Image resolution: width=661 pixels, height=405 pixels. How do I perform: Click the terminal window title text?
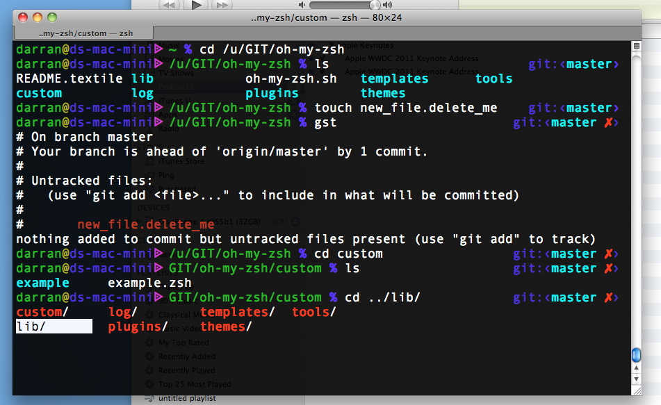coord(329,18)
